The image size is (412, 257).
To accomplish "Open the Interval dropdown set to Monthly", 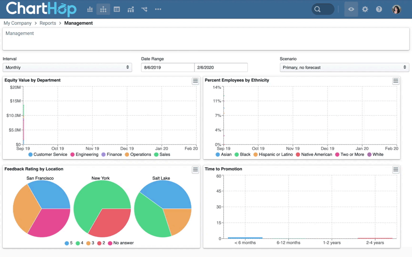I will click(x=67, y=67).
